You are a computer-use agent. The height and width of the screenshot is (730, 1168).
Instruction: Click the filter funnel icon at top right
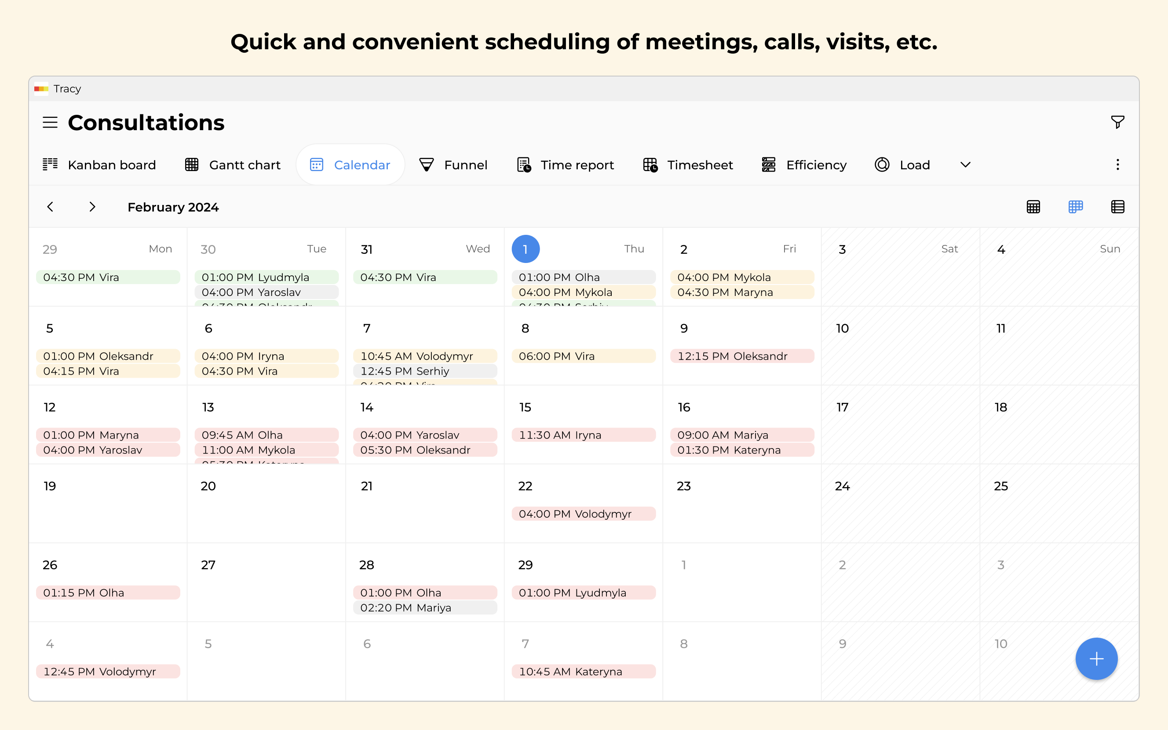click(1117, 122)
